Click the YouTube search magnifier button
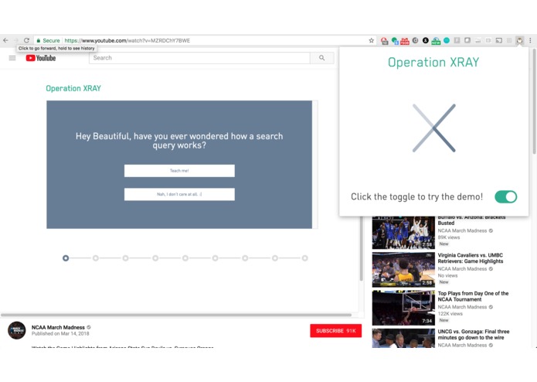Viewport: 537px width, 382px height. [322, 58]
